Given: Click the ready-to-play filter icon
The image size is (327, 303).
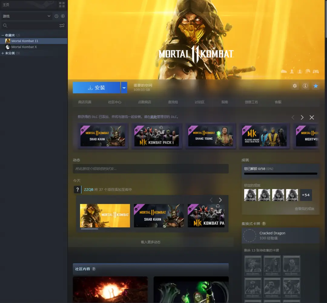Looking at the screenshot, I should point(63,16).
